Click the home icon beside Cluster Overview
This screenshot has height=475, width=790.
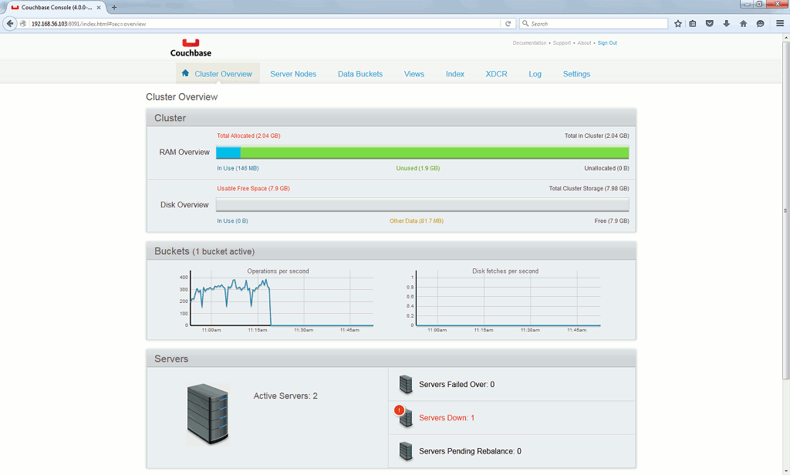pos(185,73)
